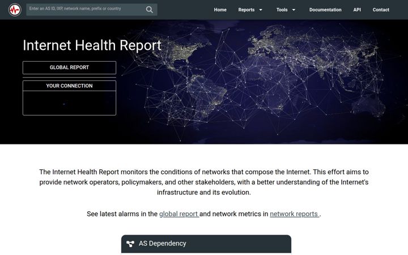The height and width of the screenshot is (255, 408).
Task: Click the Internet Health Report heartbeat logo
Action: [x=15, y=10]
